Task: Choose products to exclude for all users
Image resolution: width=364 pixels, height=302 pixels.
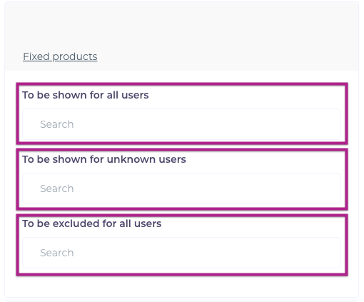Action: (x=181, y=253)
